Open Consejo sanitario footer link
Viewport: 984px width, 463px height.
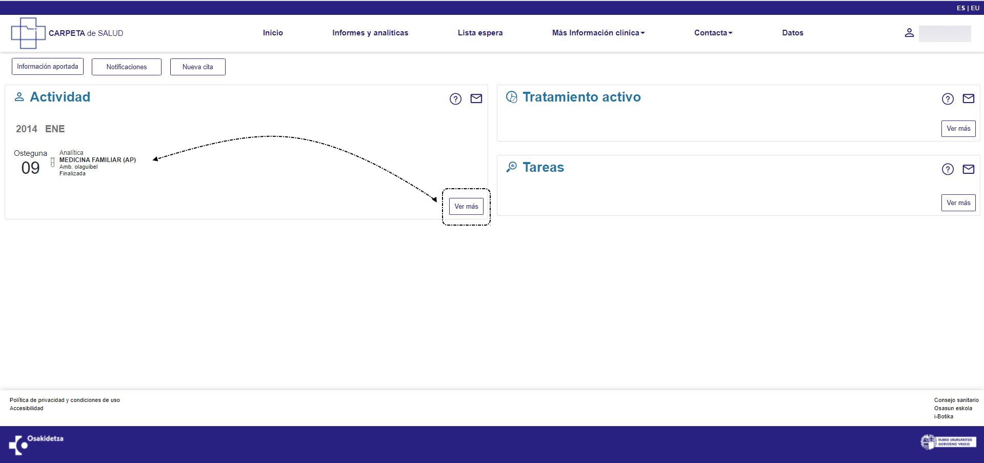point(956,400)
